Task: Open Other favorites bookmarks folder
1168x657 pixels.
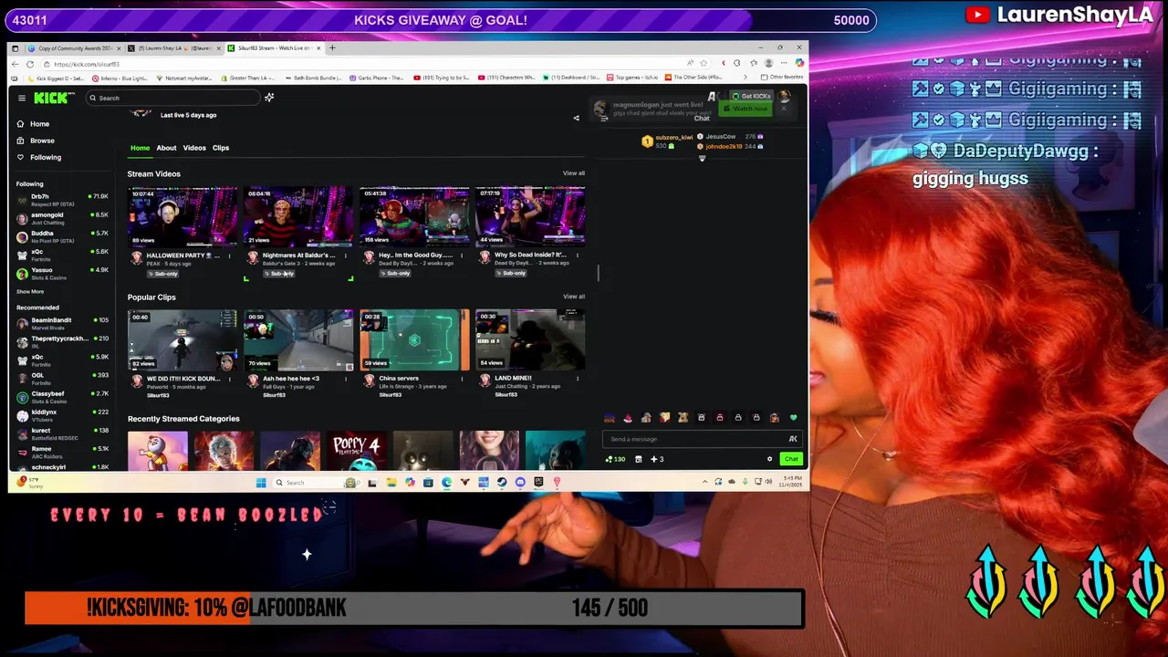Action: [x=783, y=78]
